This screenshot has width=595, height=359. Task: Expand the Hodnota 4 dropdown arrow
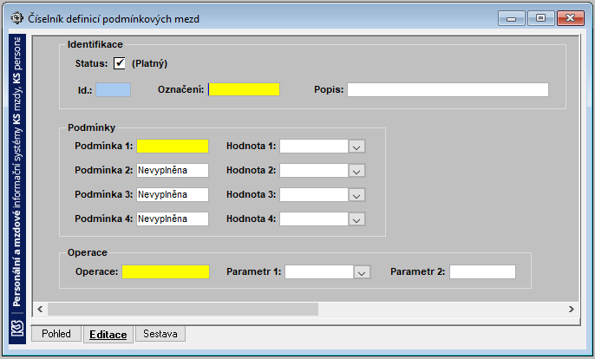coord(356,219)
